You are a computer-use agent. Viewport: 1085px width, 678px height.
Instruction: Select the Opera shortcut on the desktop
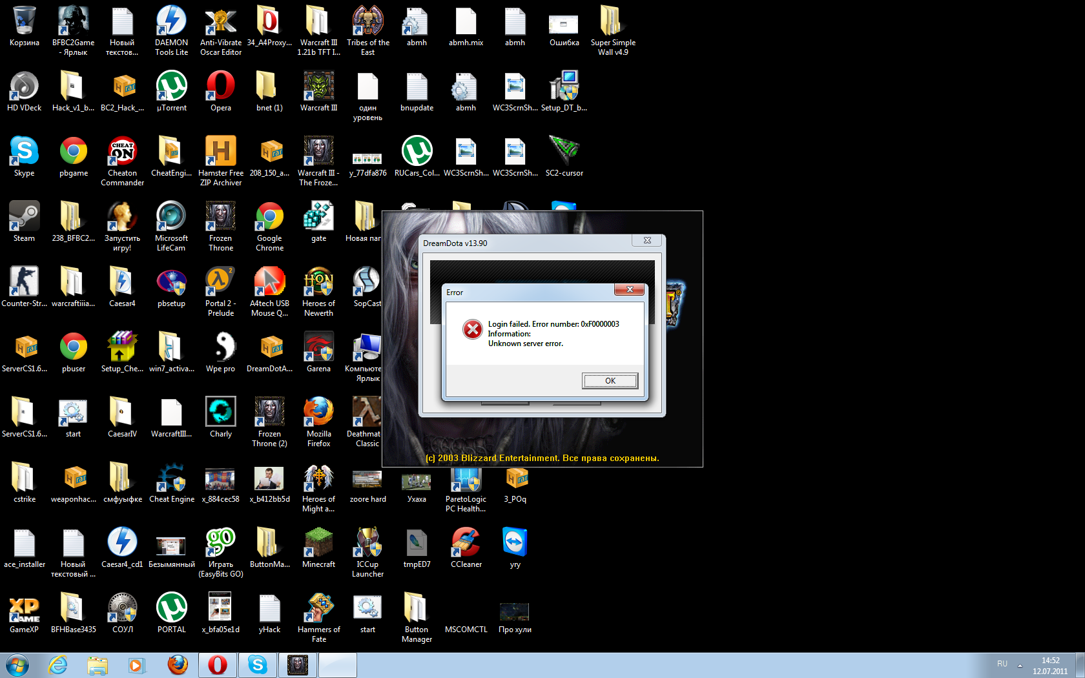point(221,92)
